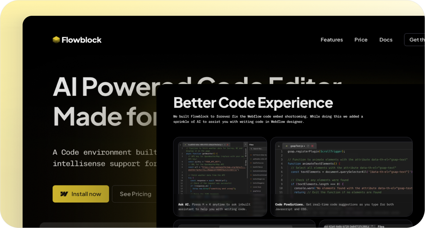
Task: Click the Code Predictions. caption text
Action: click(335, 207)
